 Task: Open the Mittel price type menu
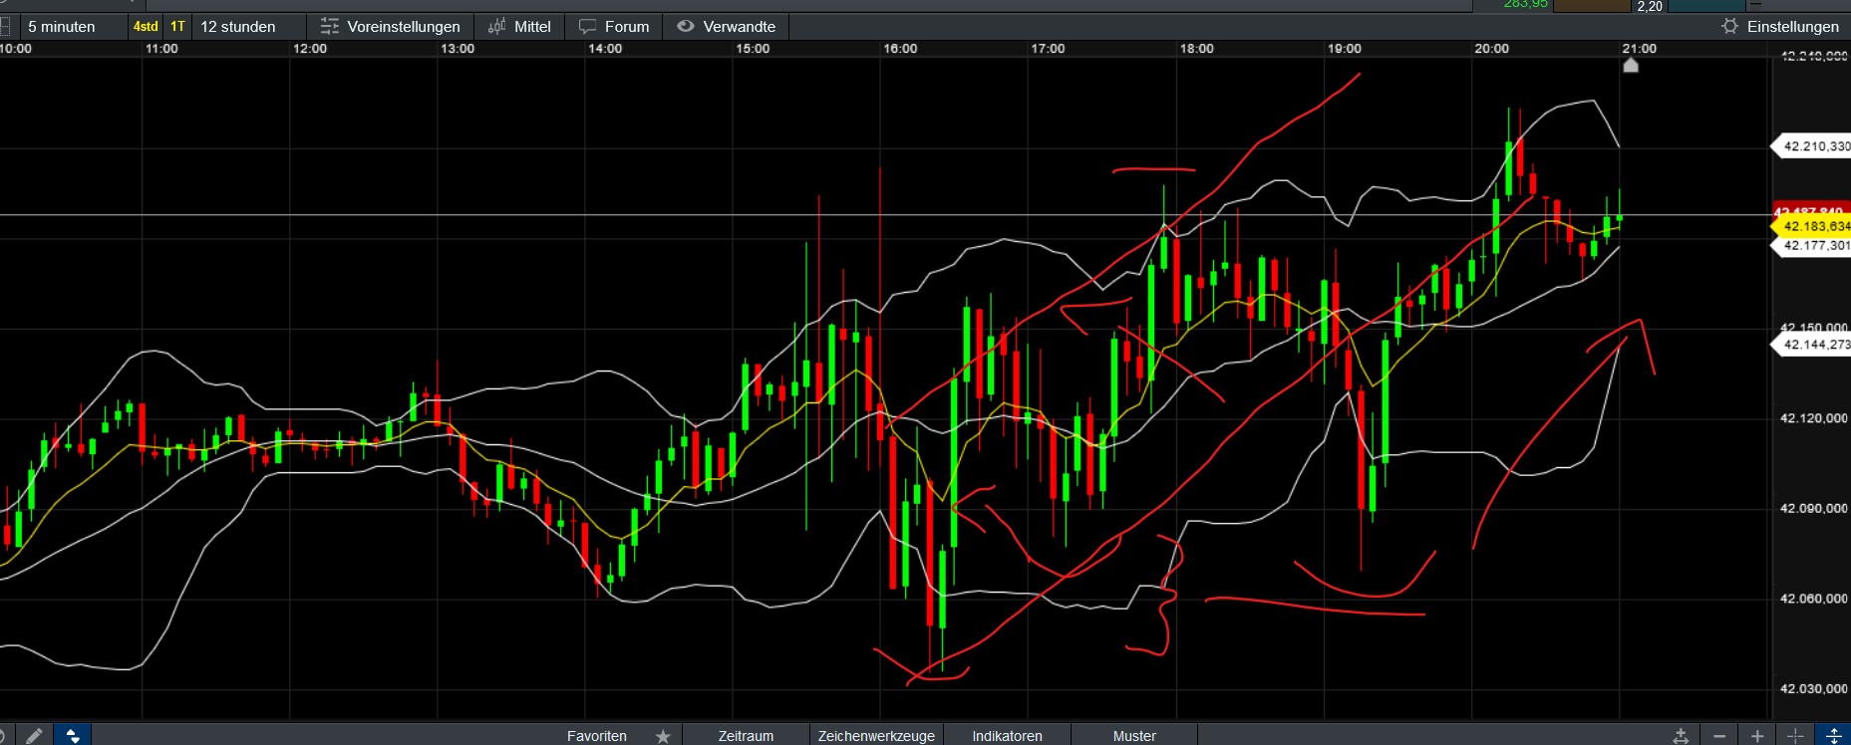(x=519, y=27)
